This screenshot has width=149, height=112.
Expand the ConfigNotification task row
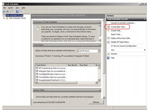37,74
